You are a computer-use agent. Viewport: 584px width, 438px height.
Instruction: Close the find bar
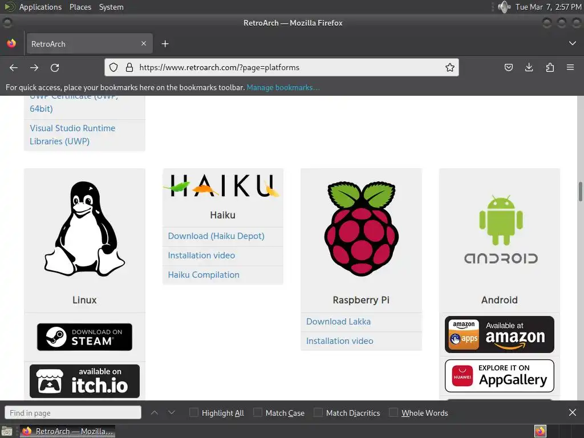573,412
